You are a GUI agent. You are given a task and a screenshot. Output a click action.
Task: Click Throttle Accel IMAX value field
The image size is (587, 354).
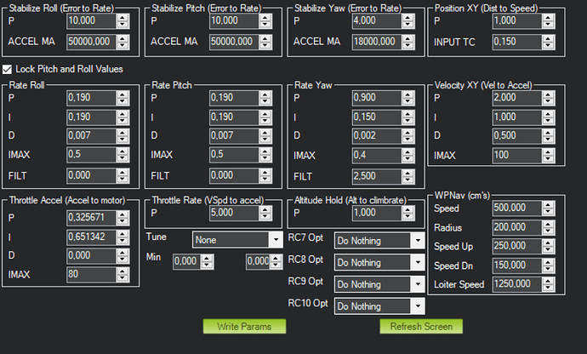(x=91, y=274)
